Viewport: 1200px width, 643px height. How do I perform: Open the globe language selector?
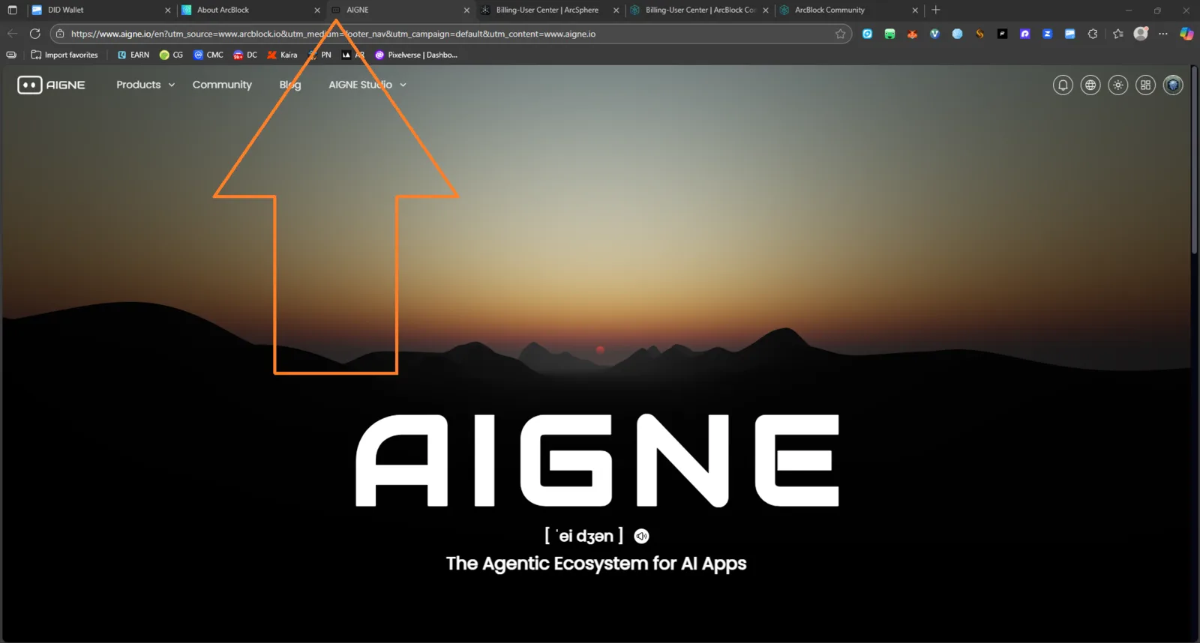click(x=1090, y=85)
